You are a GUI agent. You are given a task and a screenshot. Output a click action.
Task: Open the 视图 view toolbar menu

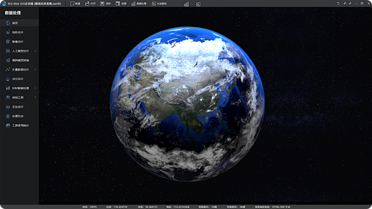(121, 3)
